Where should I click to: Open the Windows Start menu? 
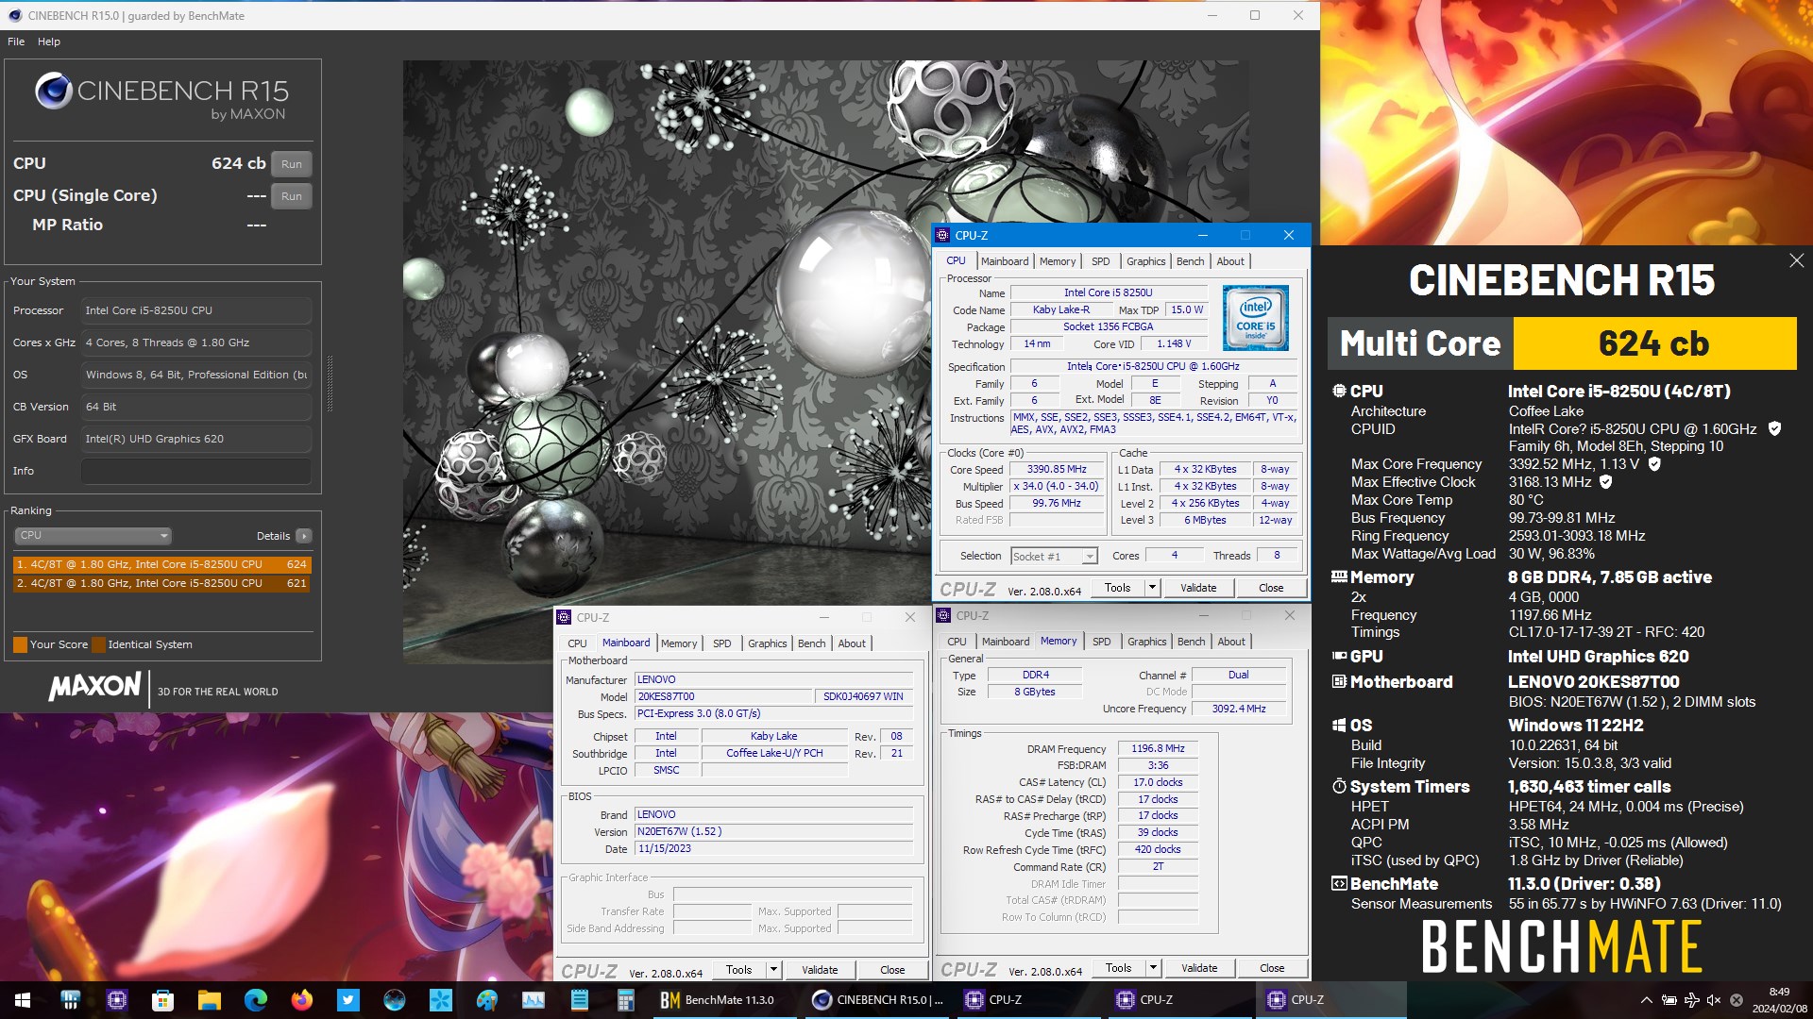pyautogui.click(x=23, y=1000)
